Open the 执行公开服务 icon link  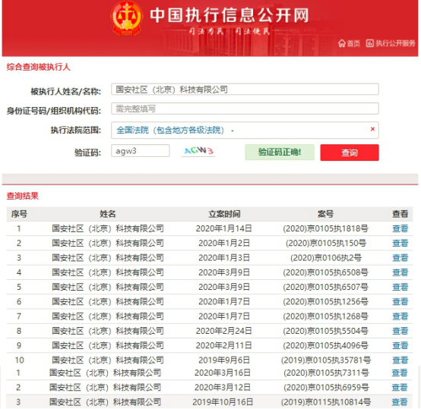click(391, 43)
